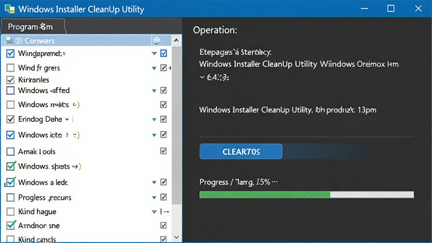Click the Progress percentage label

[239, 182]
